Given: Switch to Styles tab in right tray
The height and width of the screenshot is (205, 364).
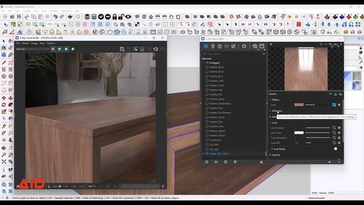Looking at the screenshot, I should coord(331,193).
